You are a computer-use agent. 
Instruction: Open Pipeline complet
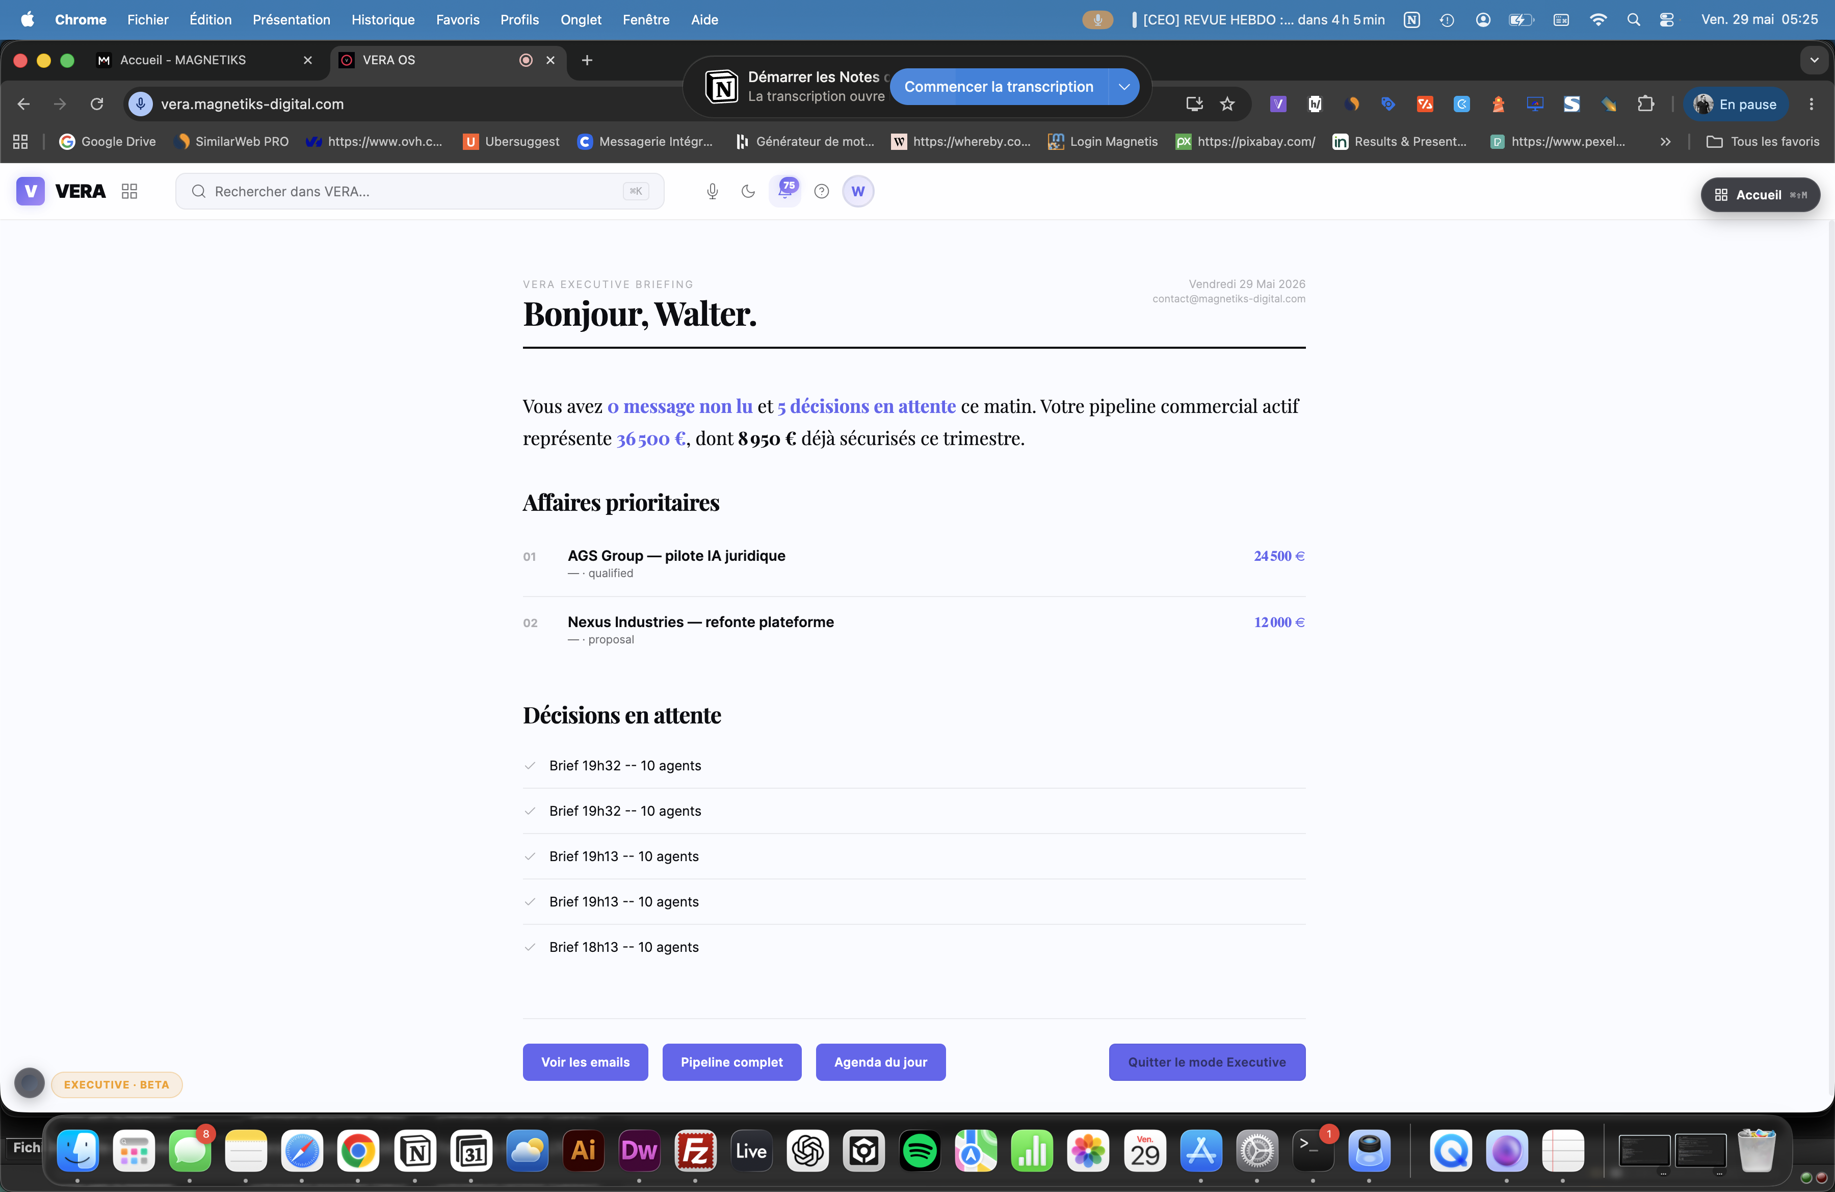731,1061
